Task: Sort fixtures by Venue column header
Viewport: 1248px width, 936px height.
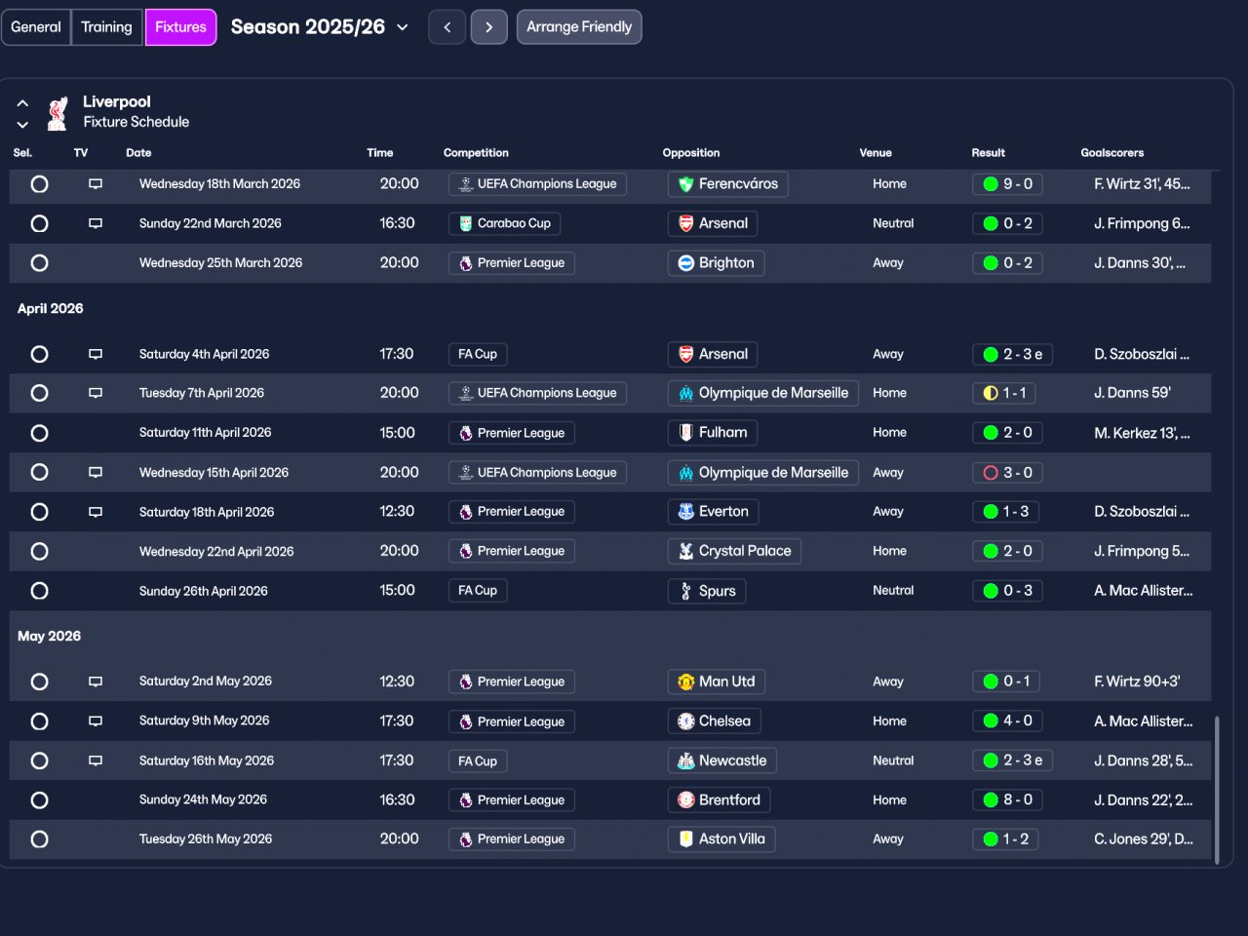Action: 876,153
